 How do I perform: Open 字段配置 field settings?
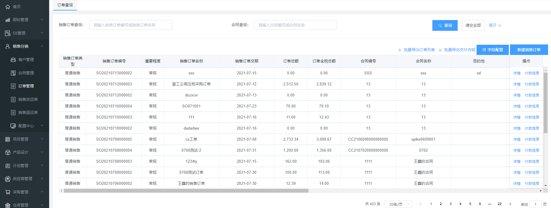click(493, 50)
